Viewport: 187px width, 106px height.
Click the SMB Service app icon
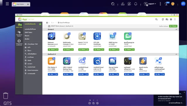(112, 36)
